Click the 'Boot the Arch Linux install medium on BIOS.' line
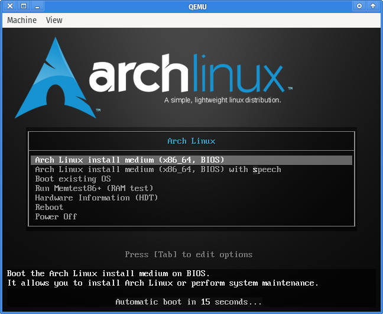Screen dimensions: 383x314 108,273
